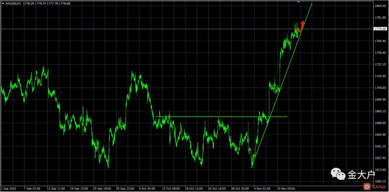The image size is (389, 192).
Task: Click the 1695.90 price axis label
Action: click(380, 99)
